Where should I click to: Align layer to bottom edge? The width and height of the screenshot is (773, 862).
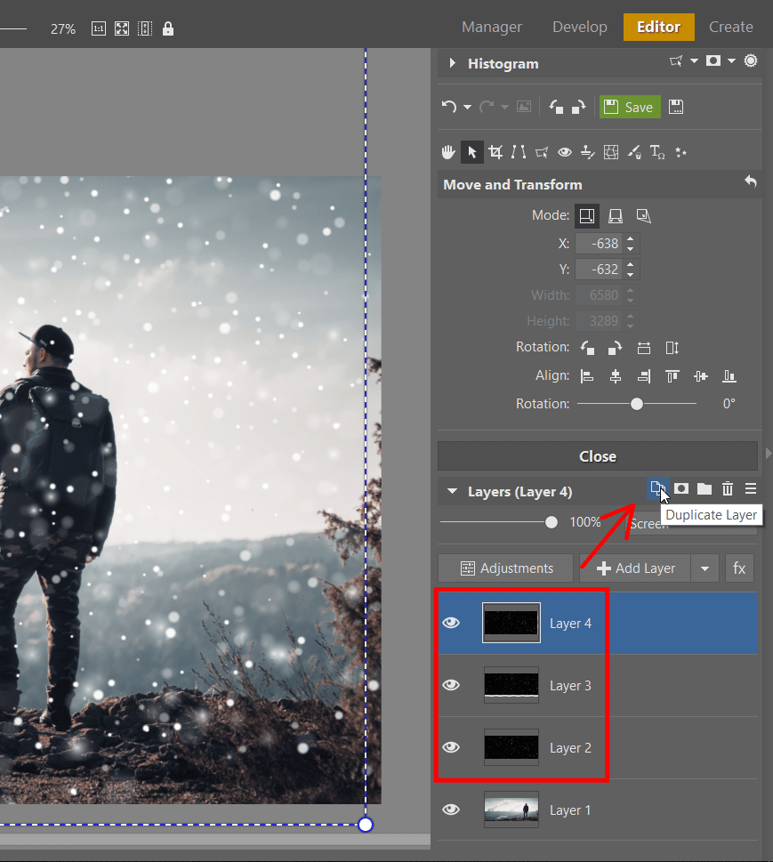click(x=729, y=376)
